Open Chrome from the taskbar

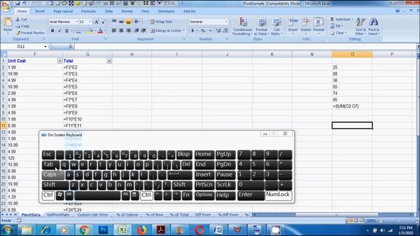[84, 230]
